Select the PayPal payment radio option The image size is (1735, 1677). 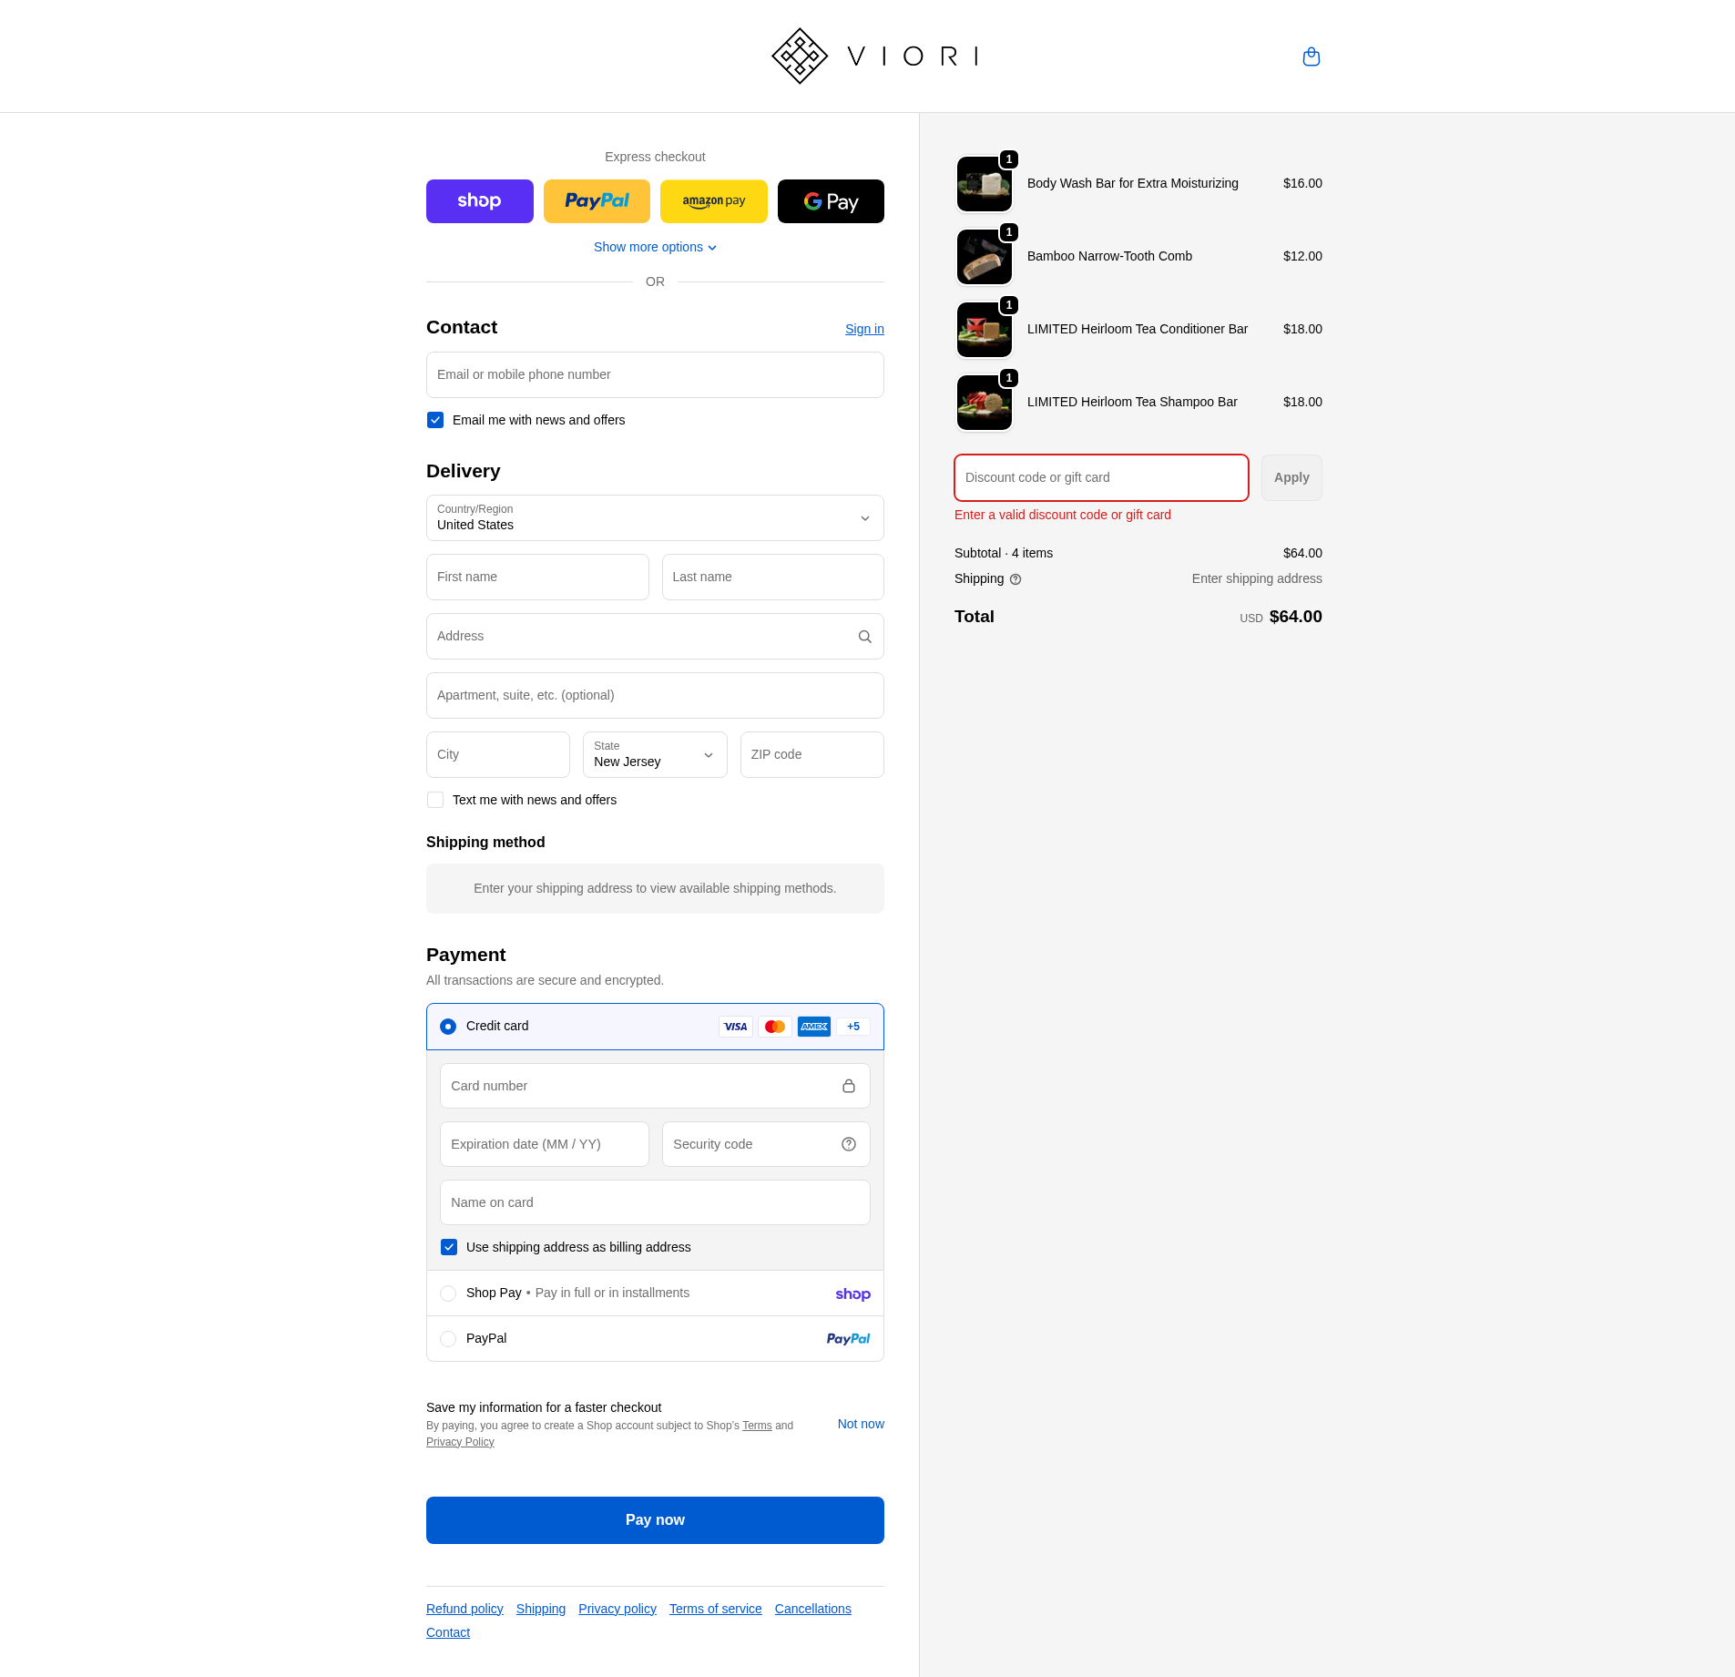(x=448, y=1339)
